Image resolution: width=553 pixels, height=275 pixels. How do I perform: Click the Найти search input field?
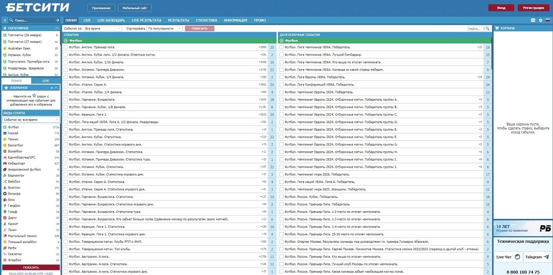[475, 29]
